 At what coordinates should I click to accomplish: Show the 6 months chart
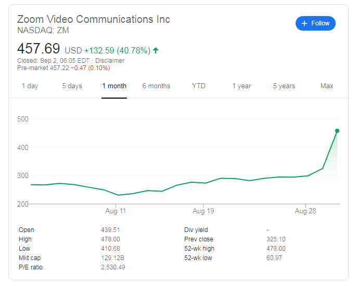[x=156, y=86]
